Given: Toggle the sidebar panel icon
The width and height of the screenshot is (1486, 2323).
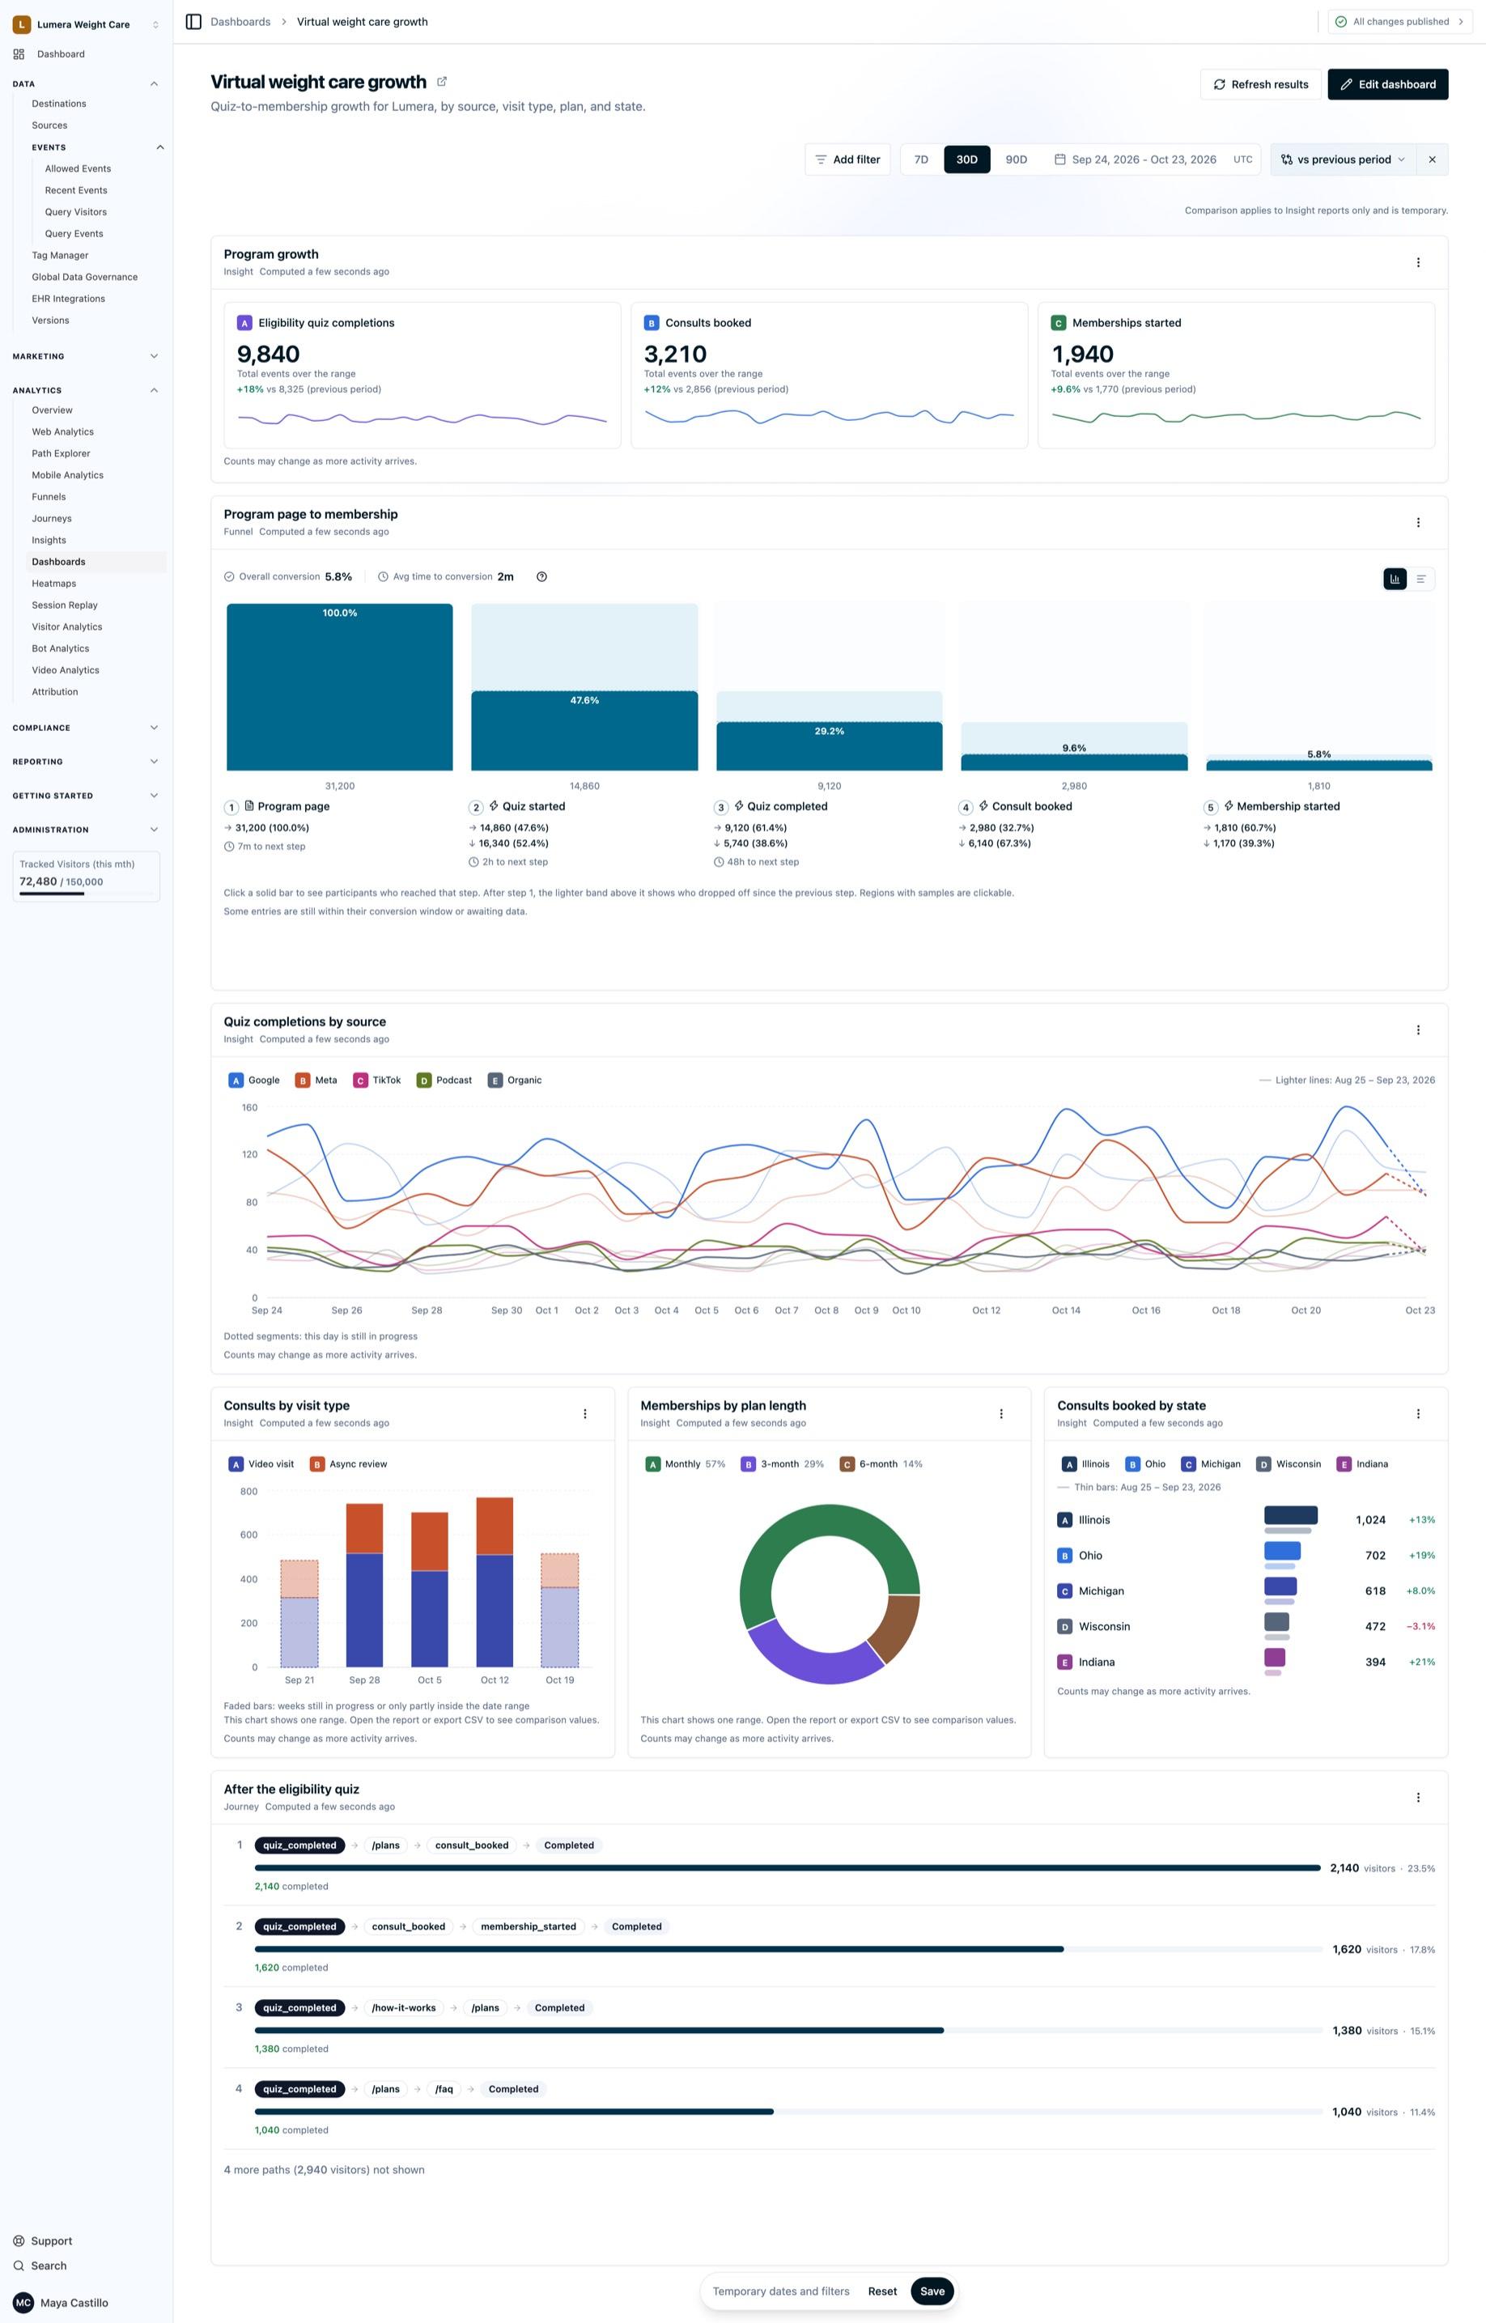Looking at the screenshot, I should (x=193, y=21).
